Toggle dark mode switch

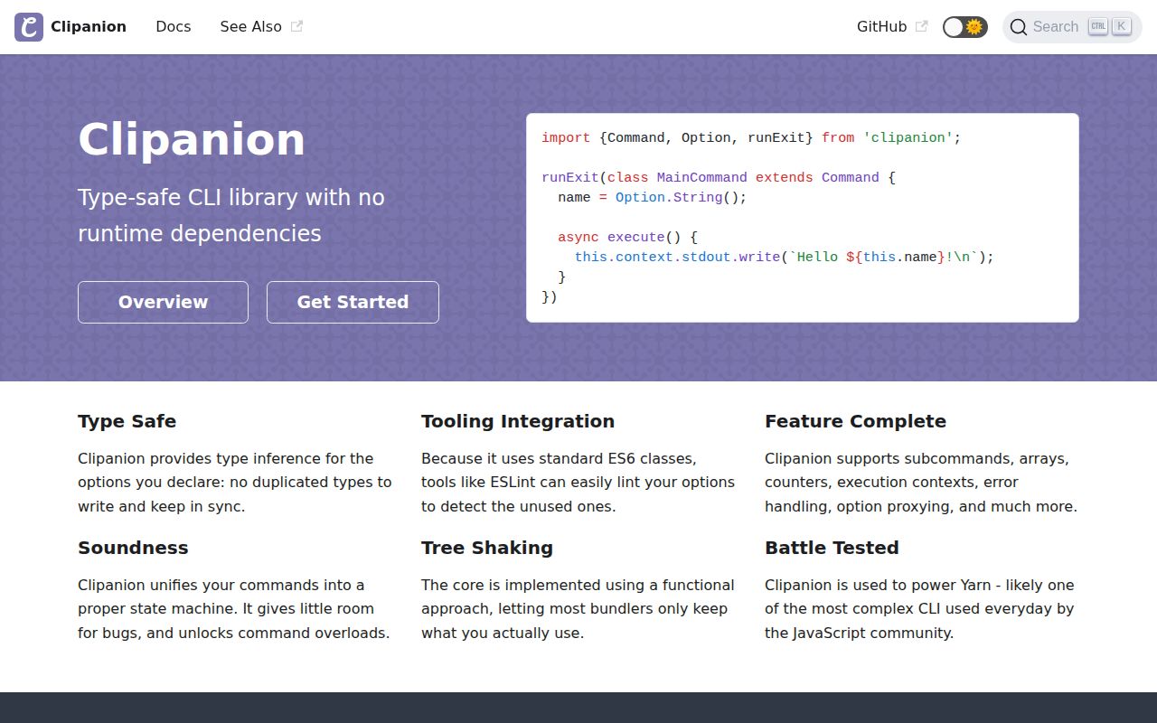tap(964, 27)
